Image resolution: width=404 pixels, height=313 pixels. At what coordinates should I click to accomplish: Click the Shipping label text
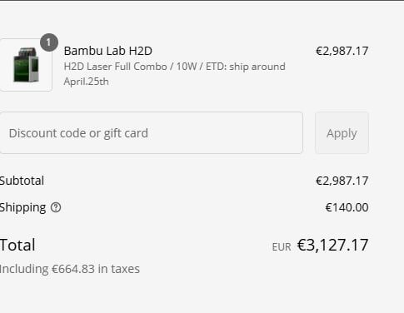(22, 207)
